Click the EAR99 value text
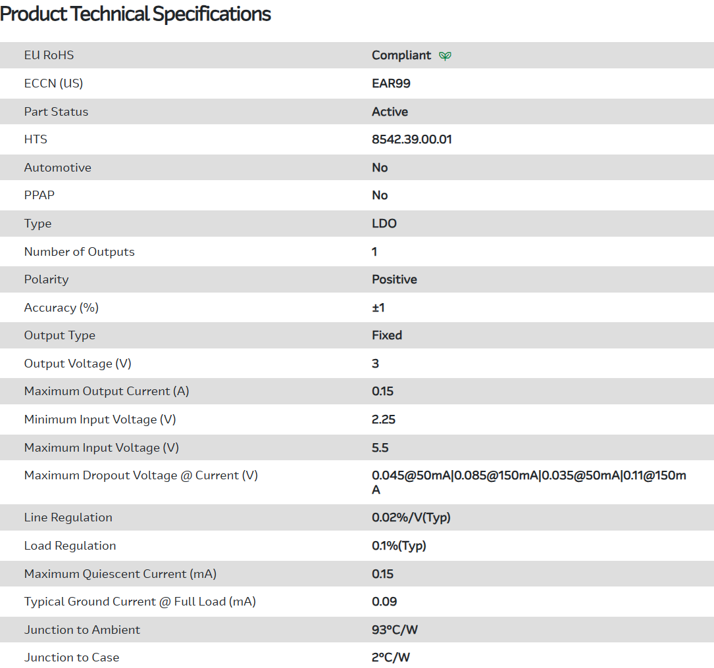 391,83
